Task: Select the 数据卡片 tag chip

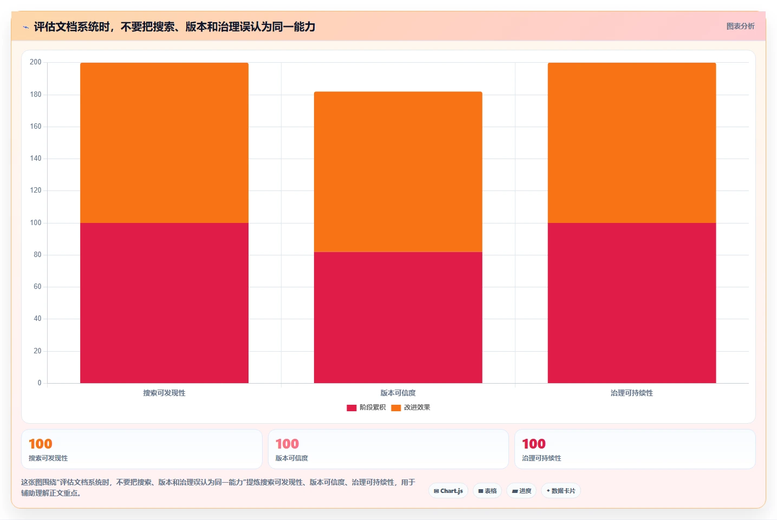Action: (561, 491)
